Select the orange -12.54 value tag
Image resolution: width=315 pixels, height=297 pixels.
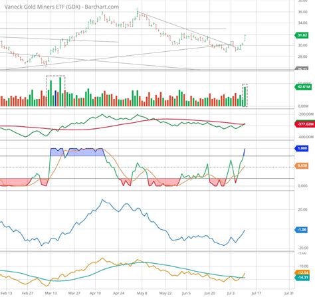[x=302, y=272]
